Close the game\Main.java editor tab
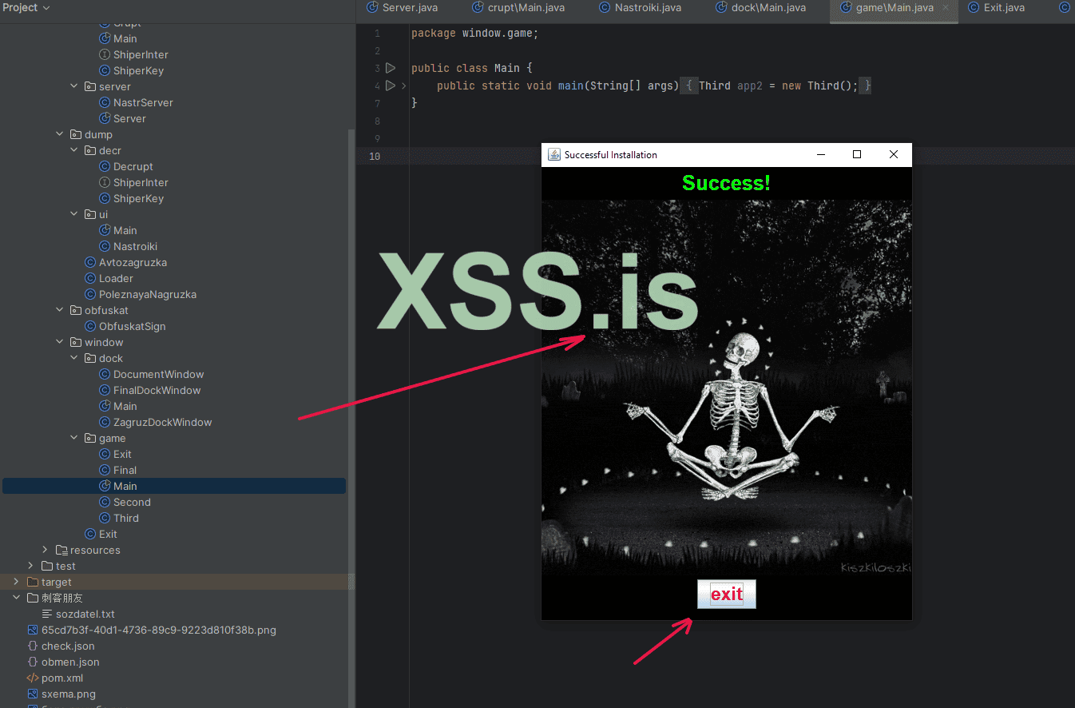Viewport: 1075px width, 708px height. [946, 8]
